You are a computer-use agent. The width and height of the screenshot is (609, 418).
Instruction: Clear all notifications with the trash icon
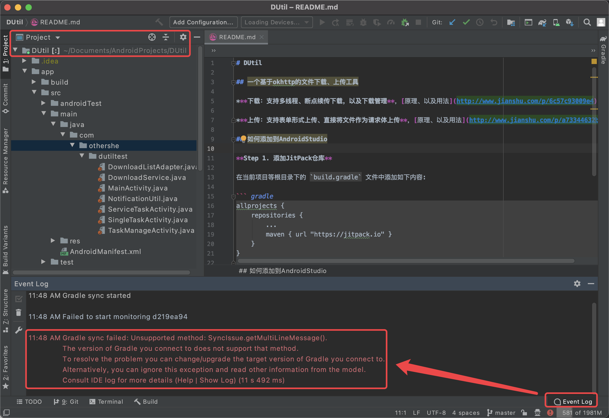19,312
